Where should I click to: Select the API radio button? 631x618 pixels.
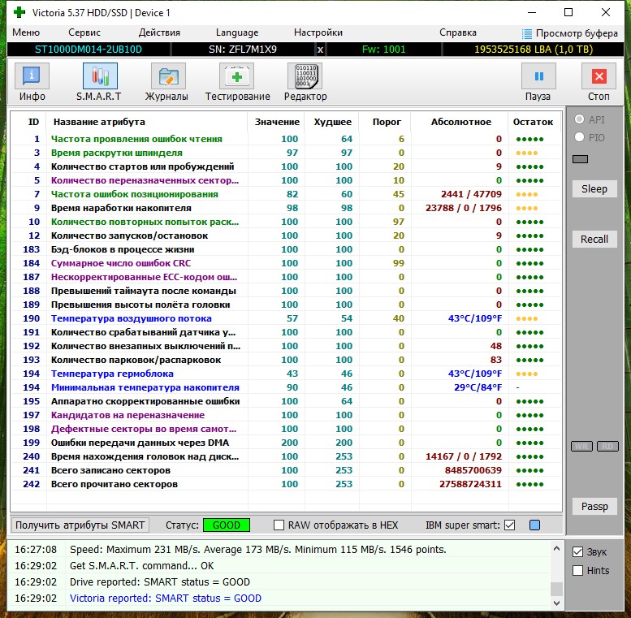579,119
